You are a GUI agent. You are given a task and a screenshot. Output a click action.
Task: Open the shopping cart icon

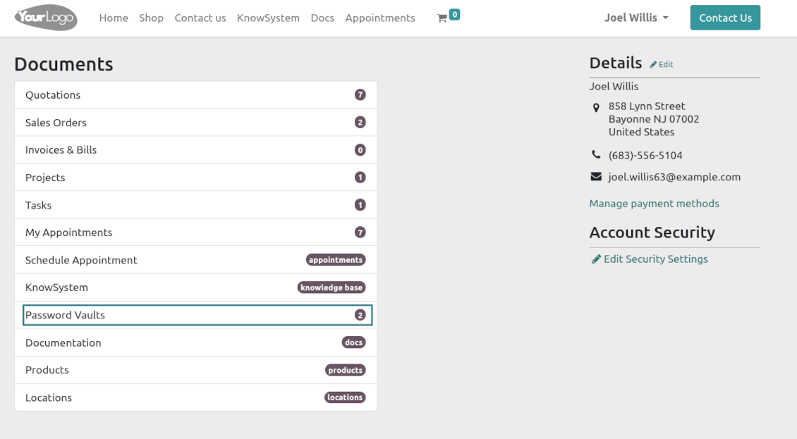[442, 18]
